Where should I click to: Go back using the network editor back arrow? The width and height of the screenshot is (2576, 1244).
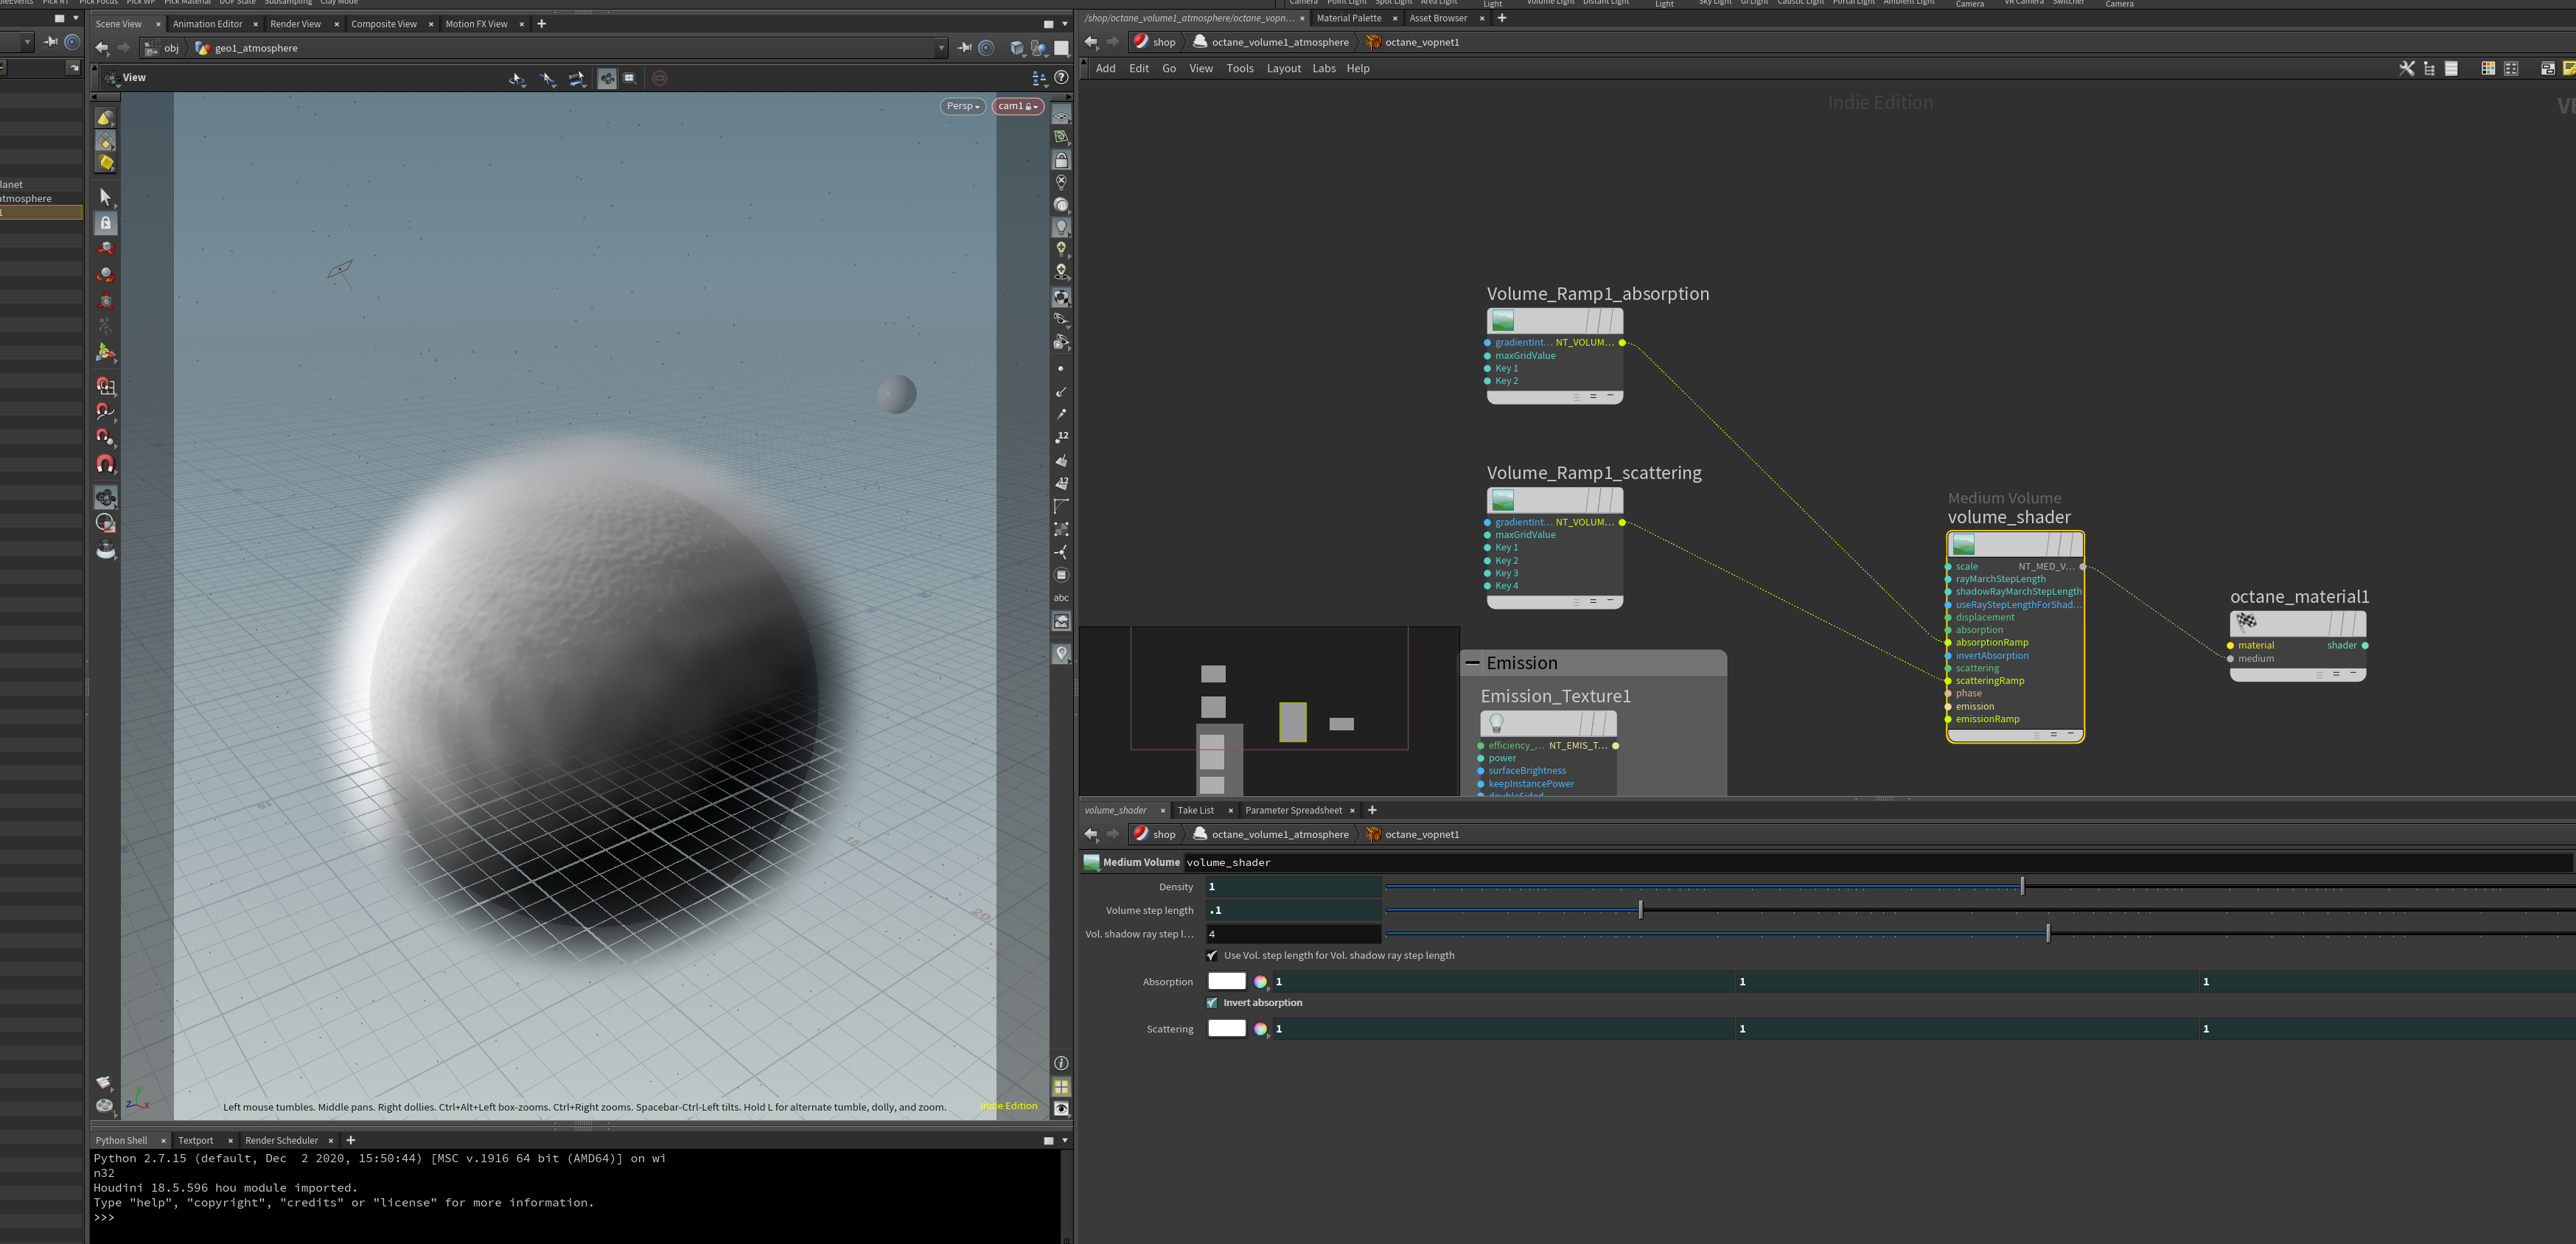(x=1091, y=42)
